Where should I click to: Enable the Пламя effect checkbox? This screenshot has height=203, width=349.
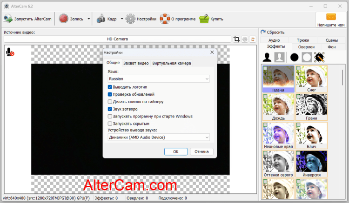pos(265,68)
